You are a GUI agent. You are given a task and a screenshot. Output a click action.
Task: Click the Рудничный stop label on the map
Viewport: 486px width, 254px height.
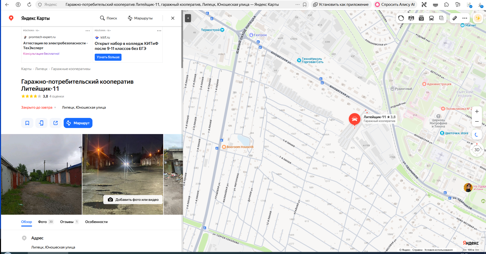(401, 89)
